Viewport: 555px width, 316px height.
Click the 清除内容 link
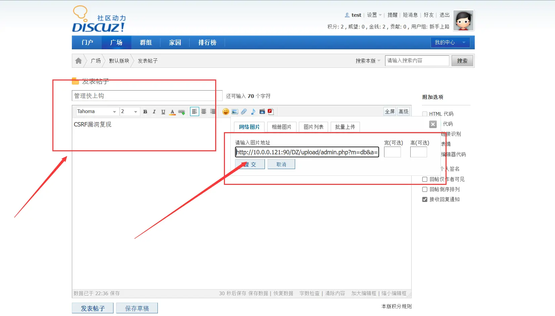pyautogui.click(x=335, y=294)
